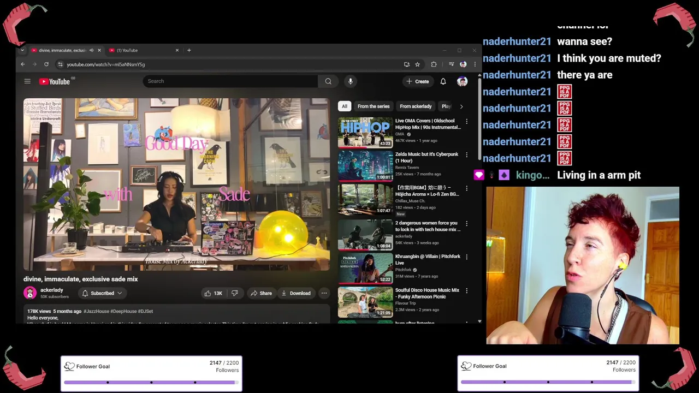This screenshot has height=393, width=699.
Task: Open Chrome profile avatar
Action: click(463, 64)
